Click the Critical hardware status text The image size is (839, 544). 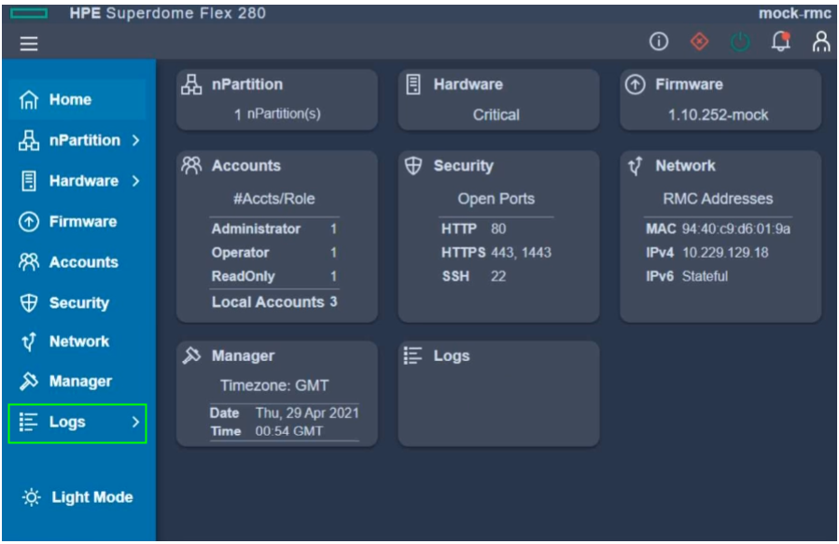tap(496, 115)
